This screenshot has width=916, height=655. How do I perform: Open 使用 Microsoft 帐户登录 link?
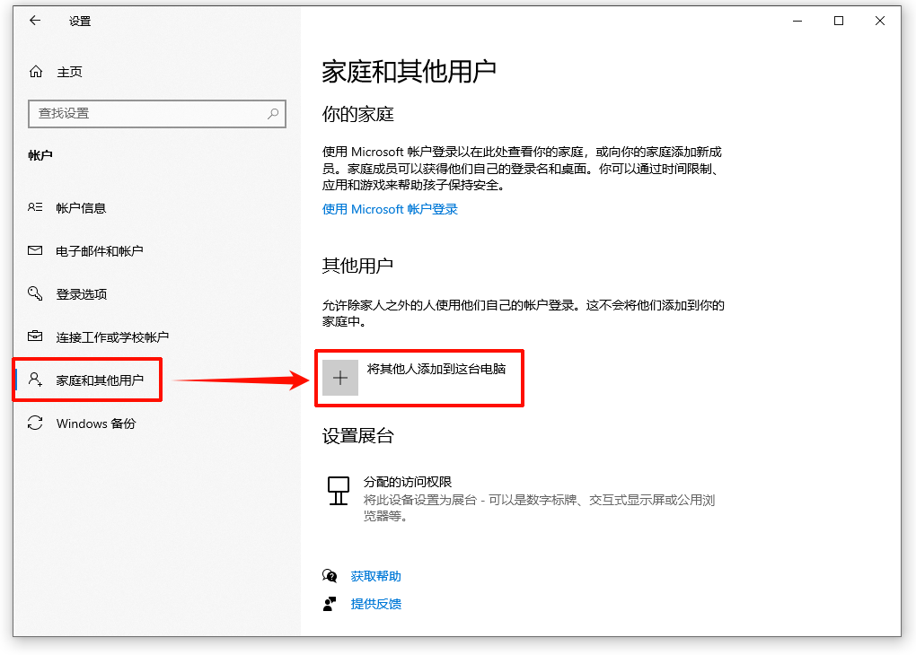click(389, 209)
